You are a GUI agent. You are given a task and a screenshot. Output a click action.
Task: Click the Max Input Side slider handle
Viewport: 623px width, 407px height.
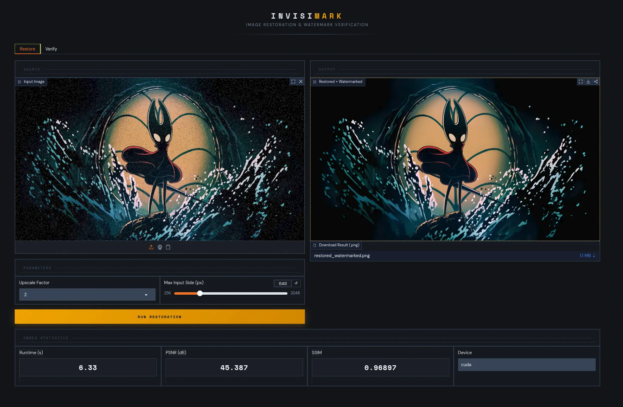click(x=200, y=293)
